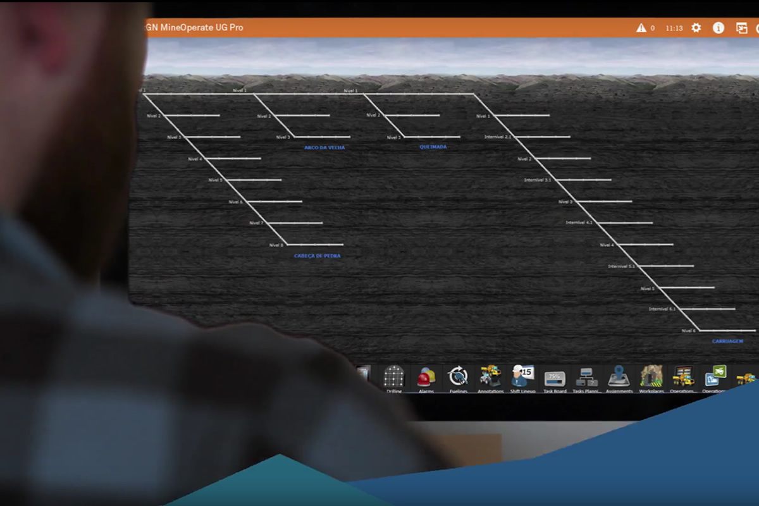Open Operations icon with yellow truck
Image resolution: width=759 pixels, height=506 pixels.
[683, 377]
